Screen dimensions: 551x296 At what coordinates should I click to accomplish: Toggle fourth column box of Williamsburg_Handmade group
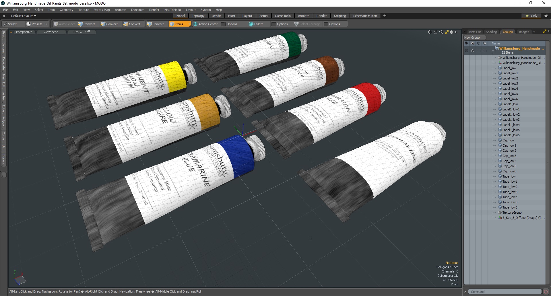point(485,50)
